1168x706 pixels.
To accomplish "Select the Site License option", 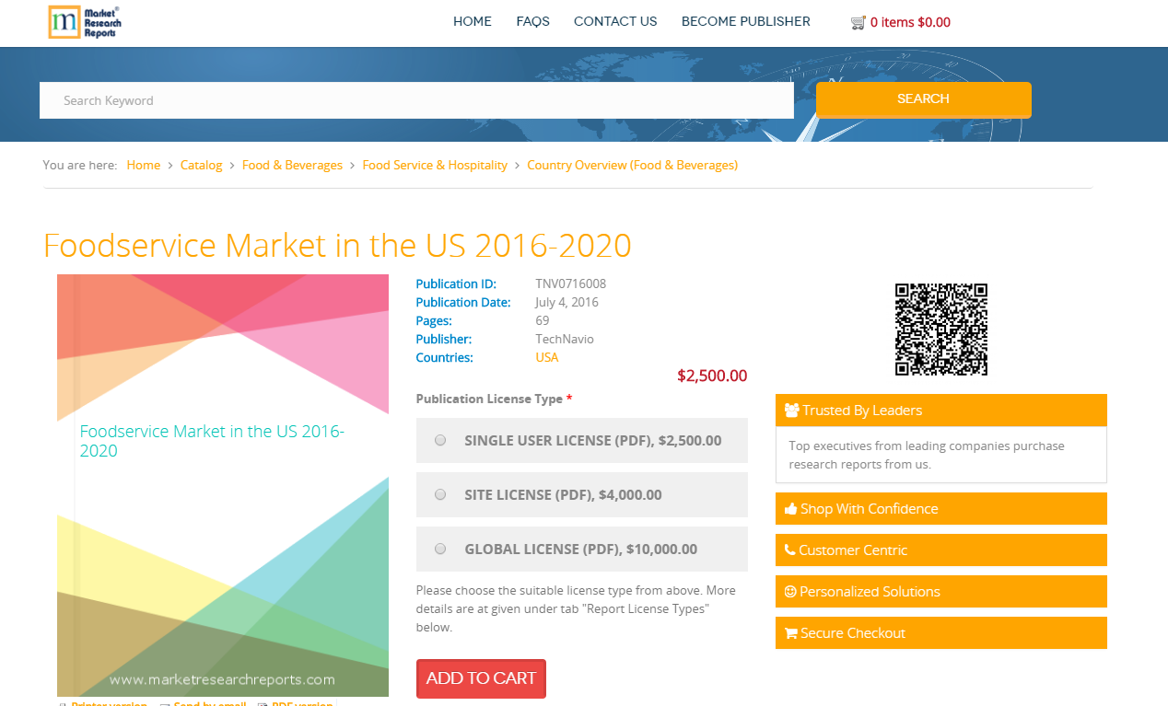I will [439, 494].
